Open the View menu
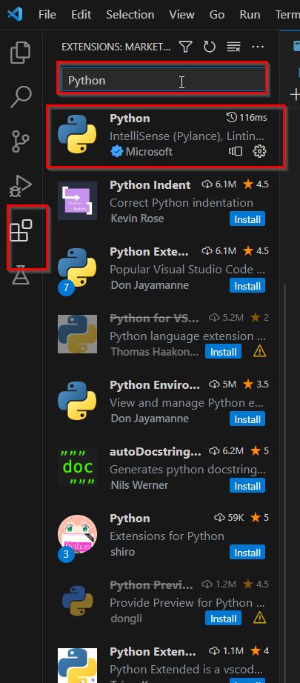The image size is (300, 683). tap(182, 14)
